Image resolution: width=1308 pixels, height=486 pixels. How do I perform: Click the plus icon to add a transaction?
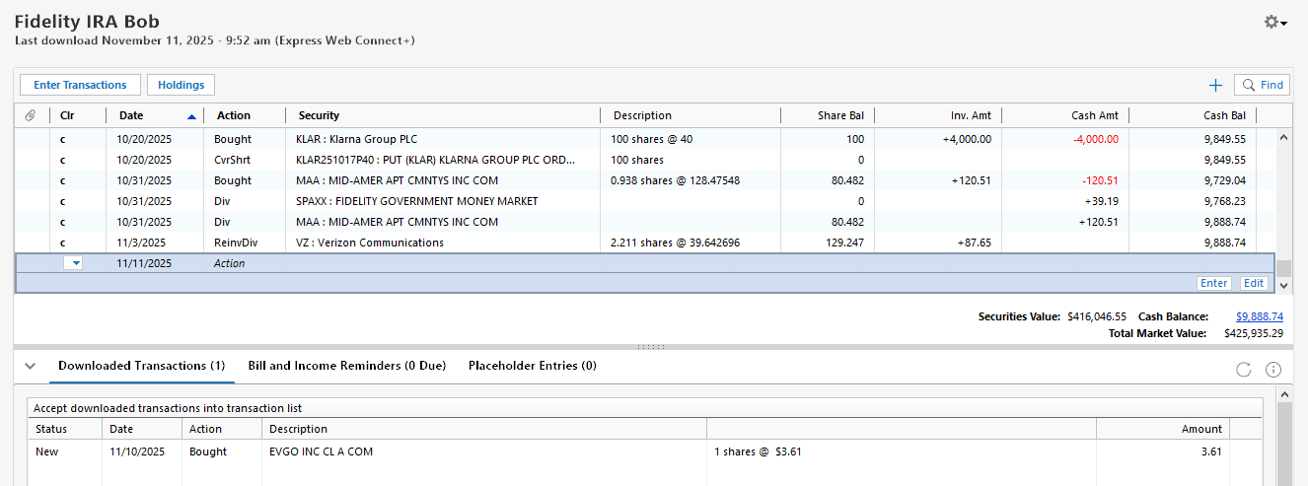[x=1215, y=86]
